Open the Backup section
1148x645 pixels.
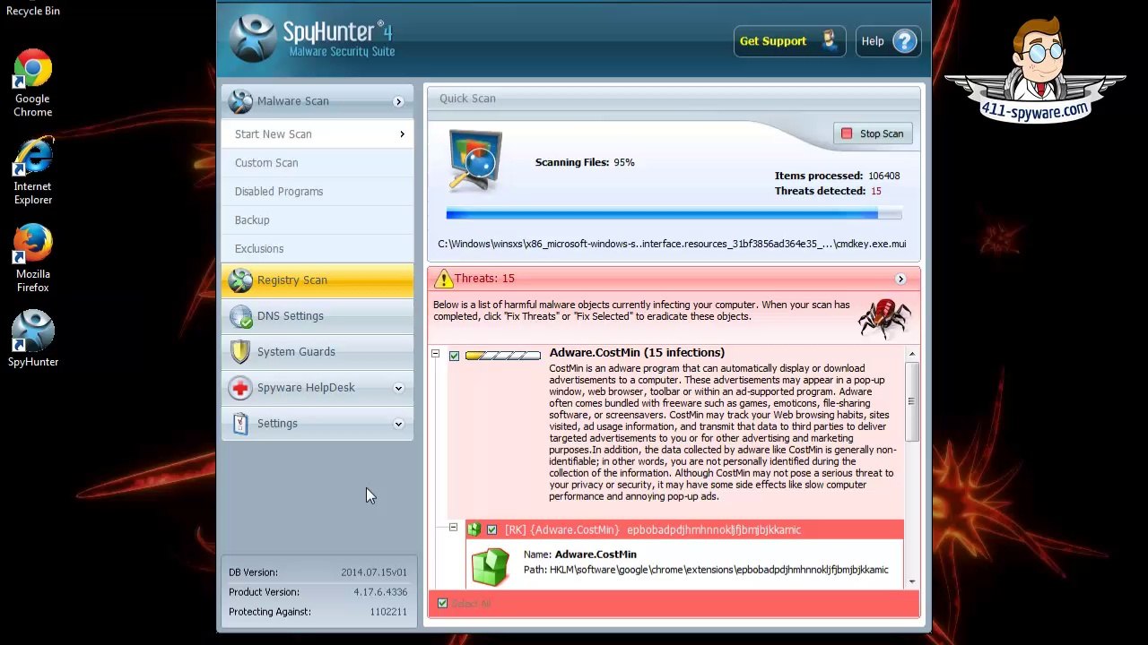pyautogui.click(x=317, y=220)
